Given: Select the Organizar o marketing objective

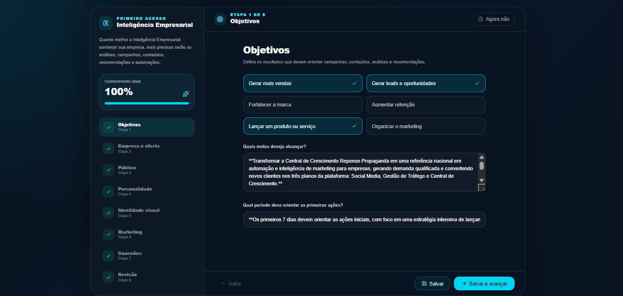Looking at the screenshot, I should [426, 126].
